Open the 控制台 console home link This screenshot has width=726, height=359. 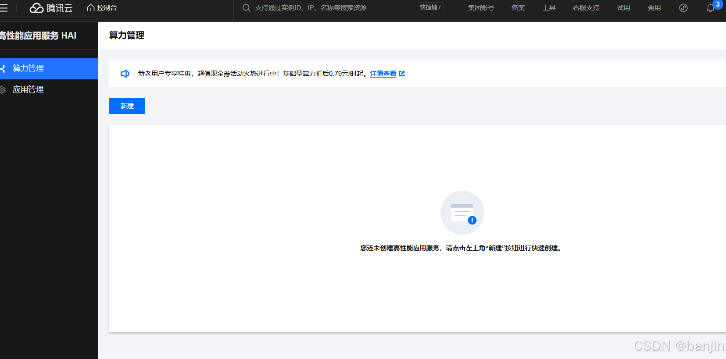[102, 8]
